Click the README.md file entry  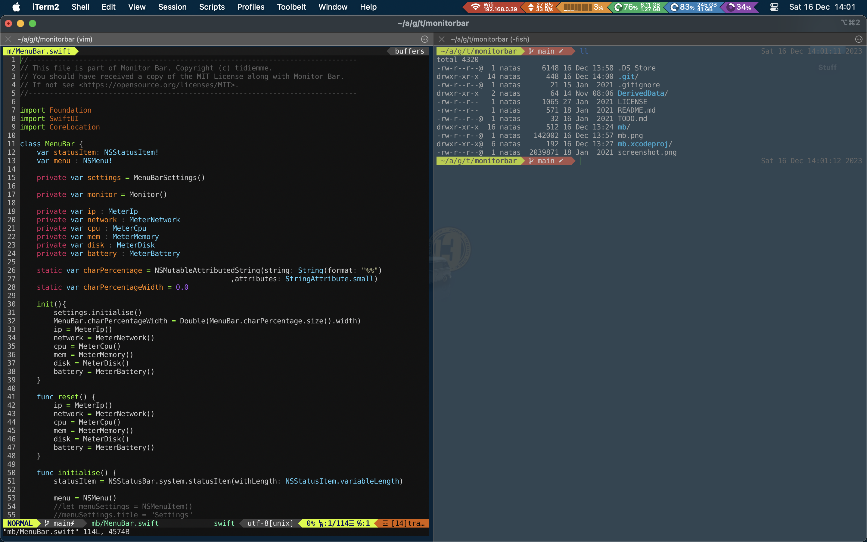[637, 110]
